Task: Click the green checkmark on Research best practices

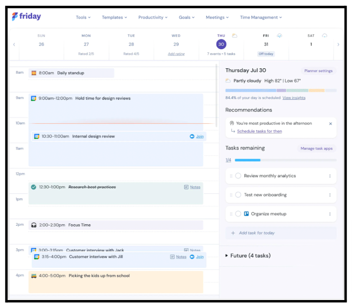Action: click(x=34, y=187)
